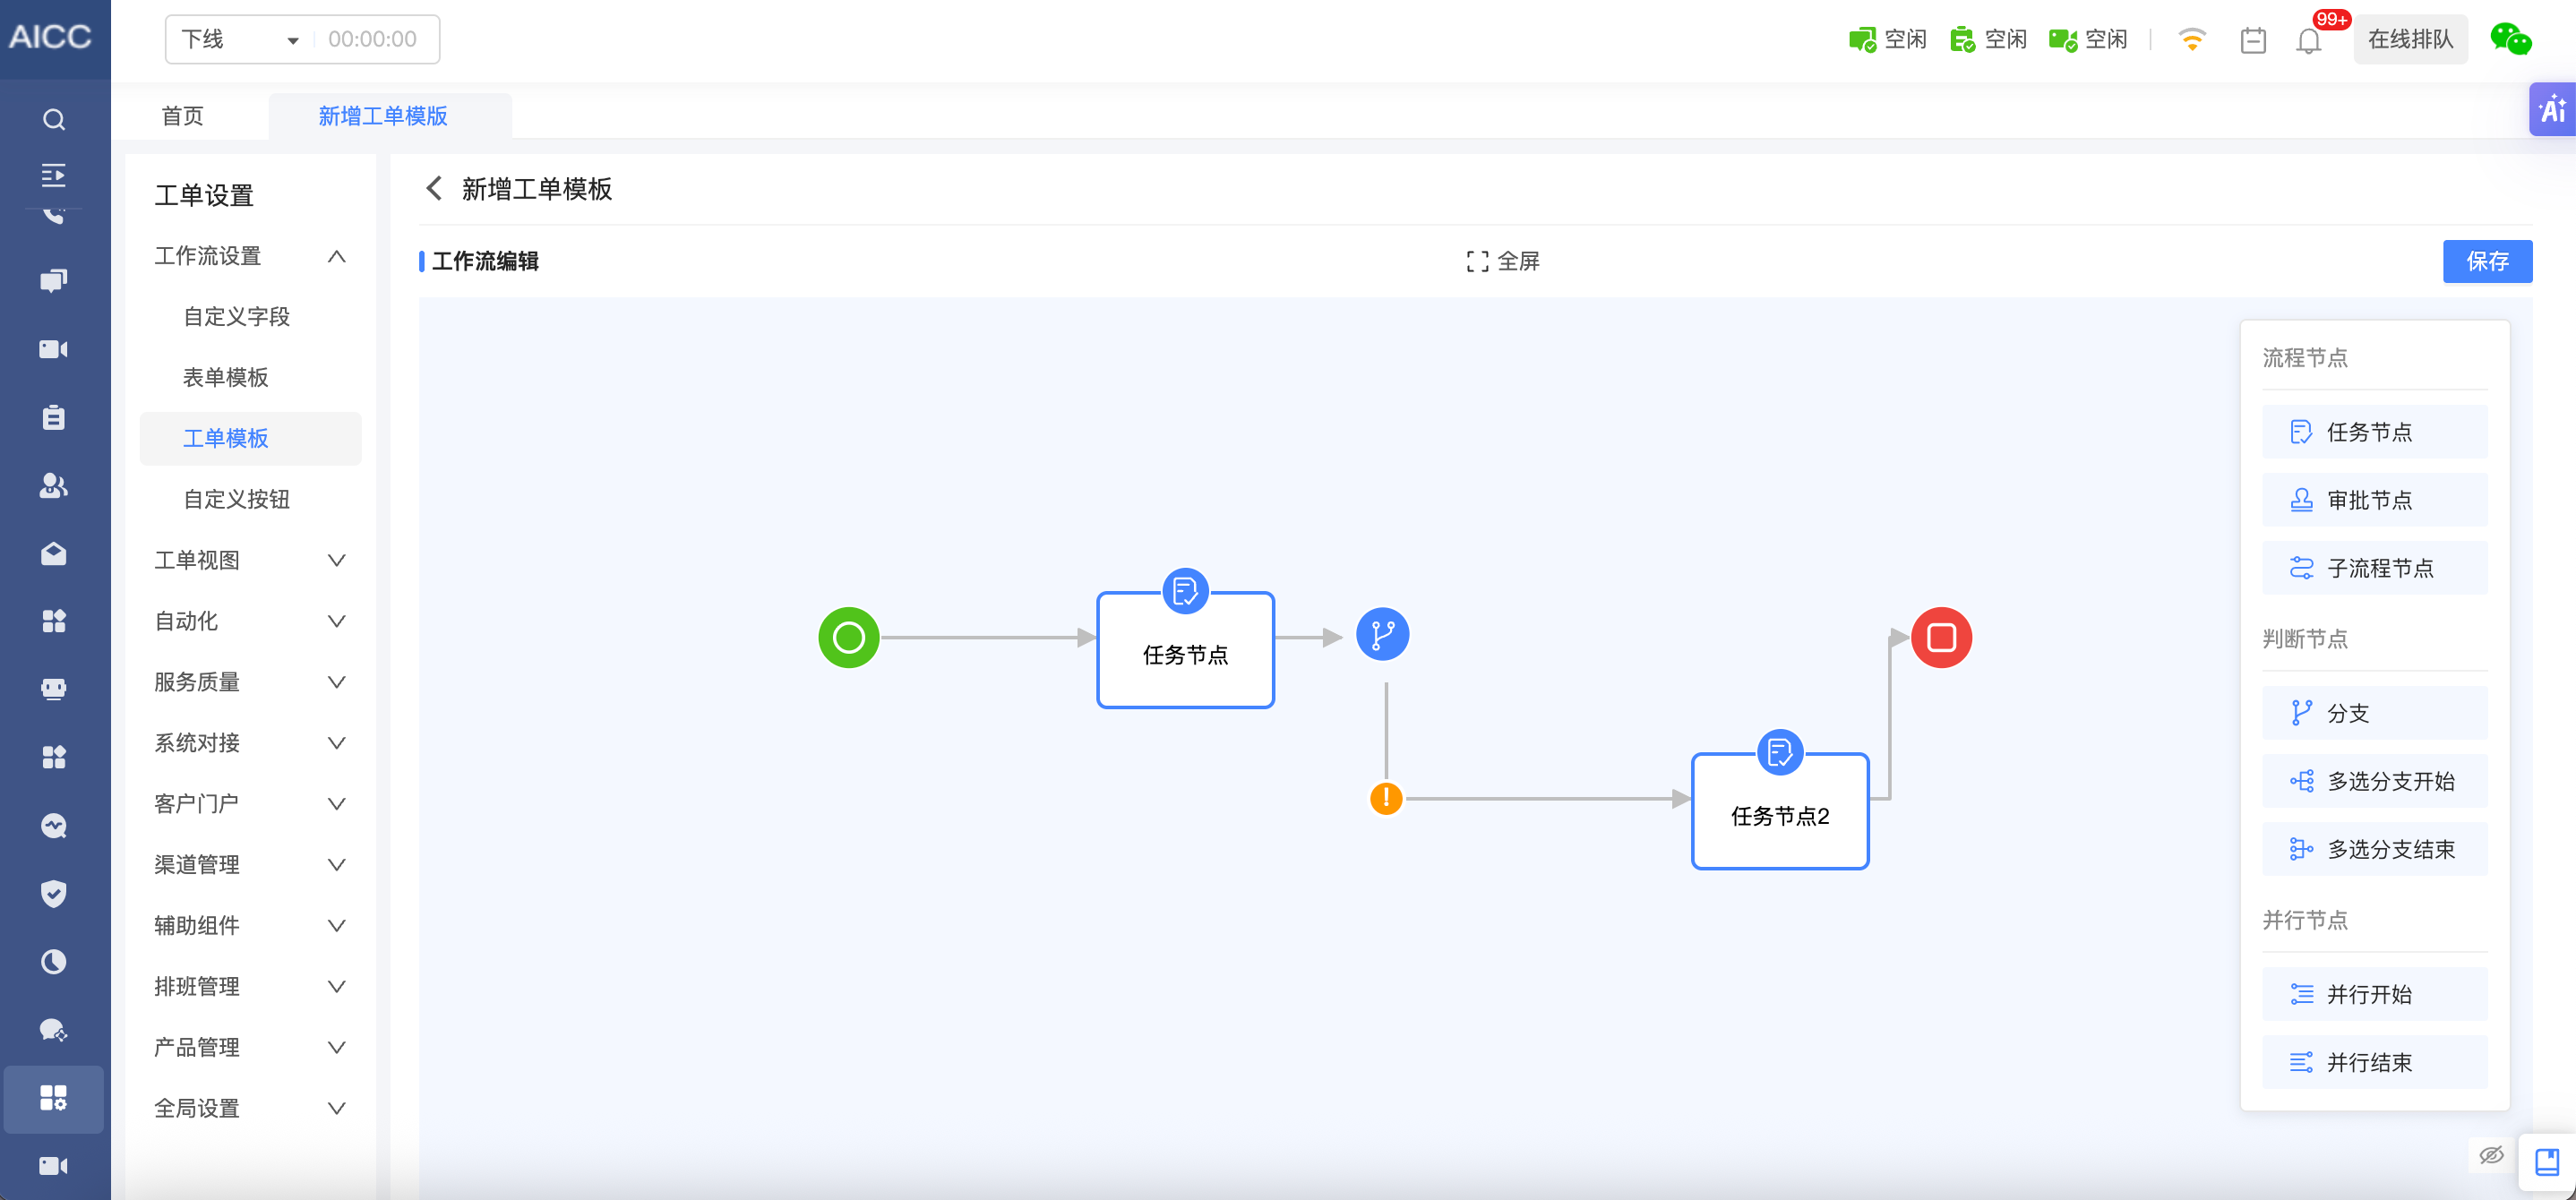The width and height of the screenshot is (2576, 1200).
Task: Click the orange warning marker on connector
Action: (x=1385, y=798)
